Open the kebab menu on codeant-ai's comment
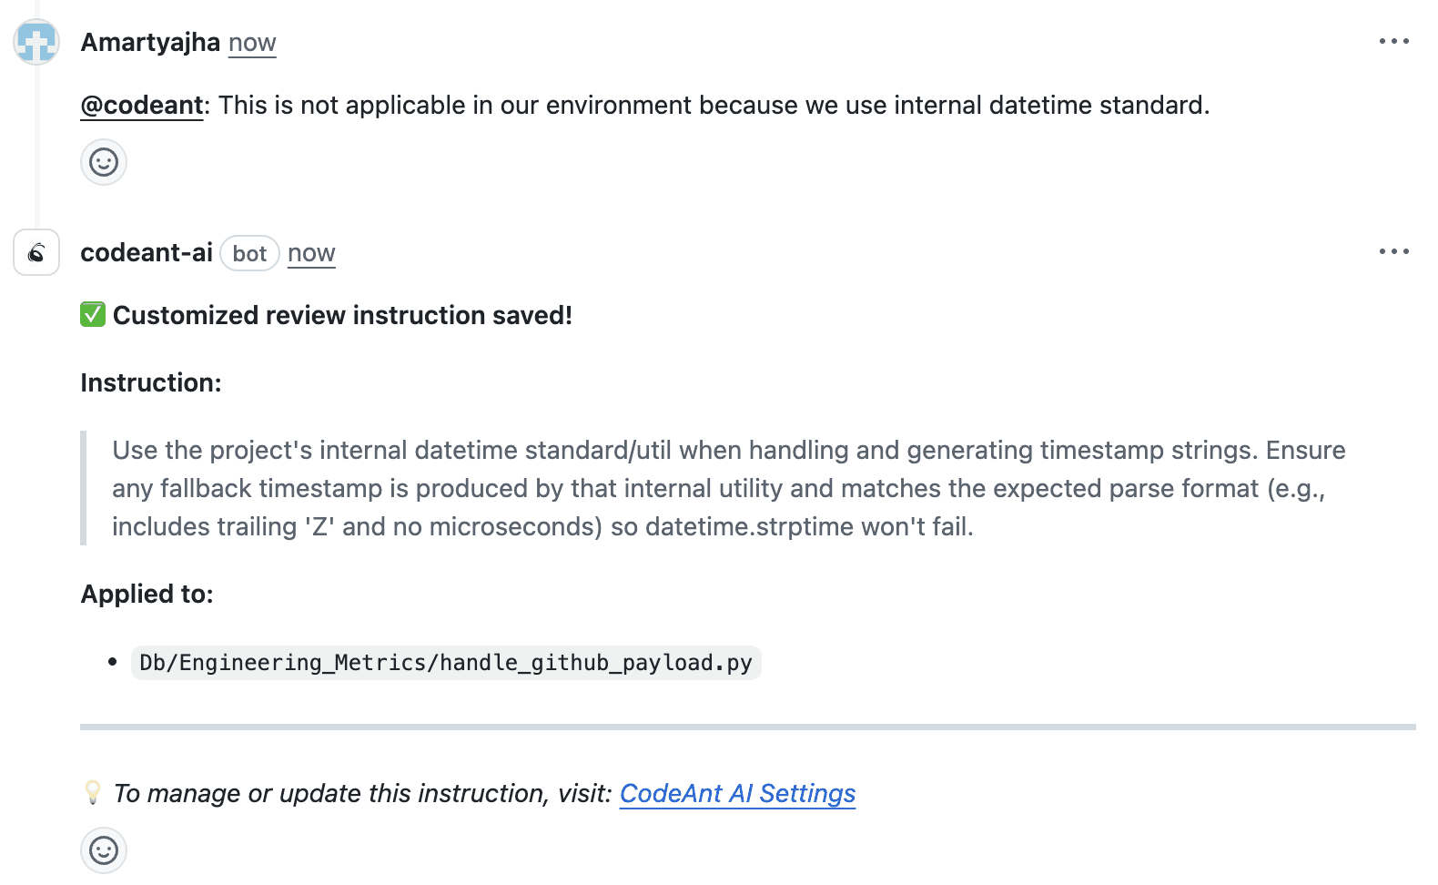Screen dimensions: 1438x885 [x=1393, y=251]
